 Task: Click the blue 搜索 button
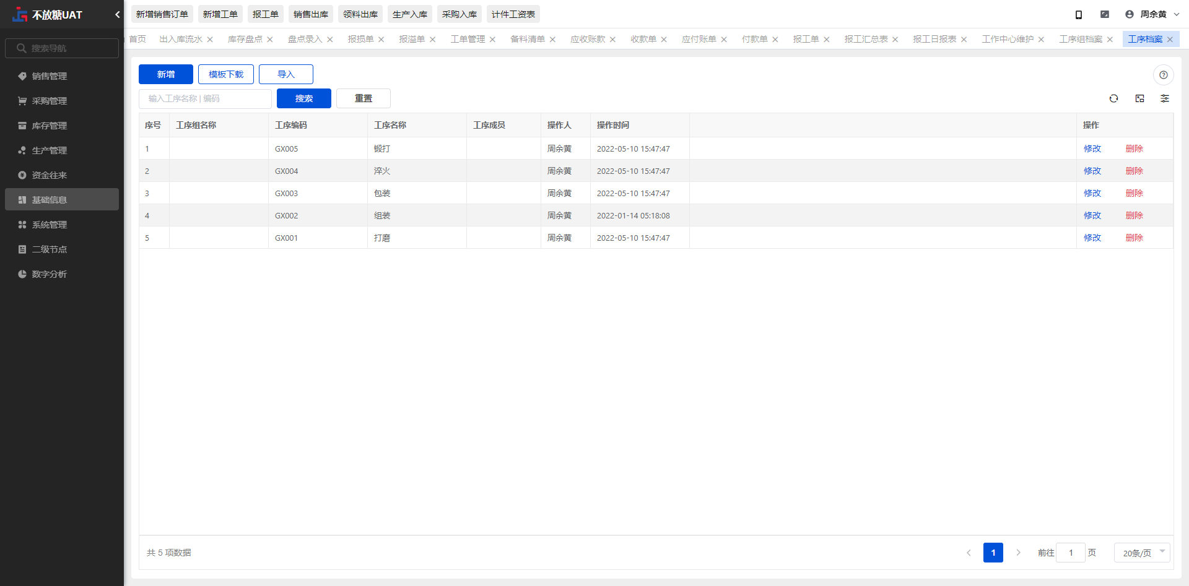coord(304,98)
